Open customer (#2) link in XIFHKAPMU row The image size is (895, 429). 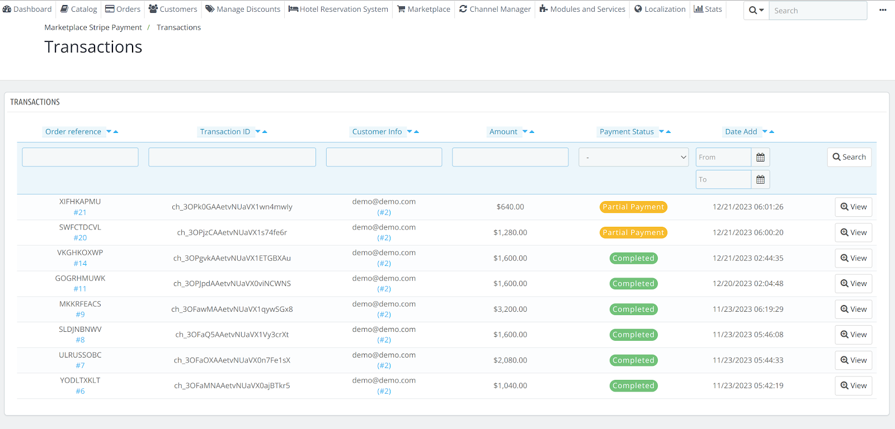(x=384, y=213)
